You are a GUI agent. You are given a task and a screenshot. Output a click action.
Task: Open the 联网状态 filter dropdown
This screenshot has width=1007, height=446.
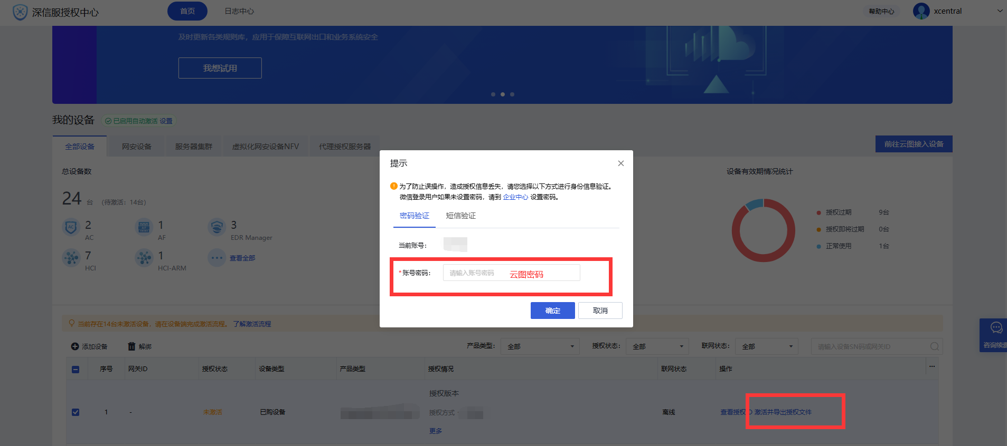(766, 346)
